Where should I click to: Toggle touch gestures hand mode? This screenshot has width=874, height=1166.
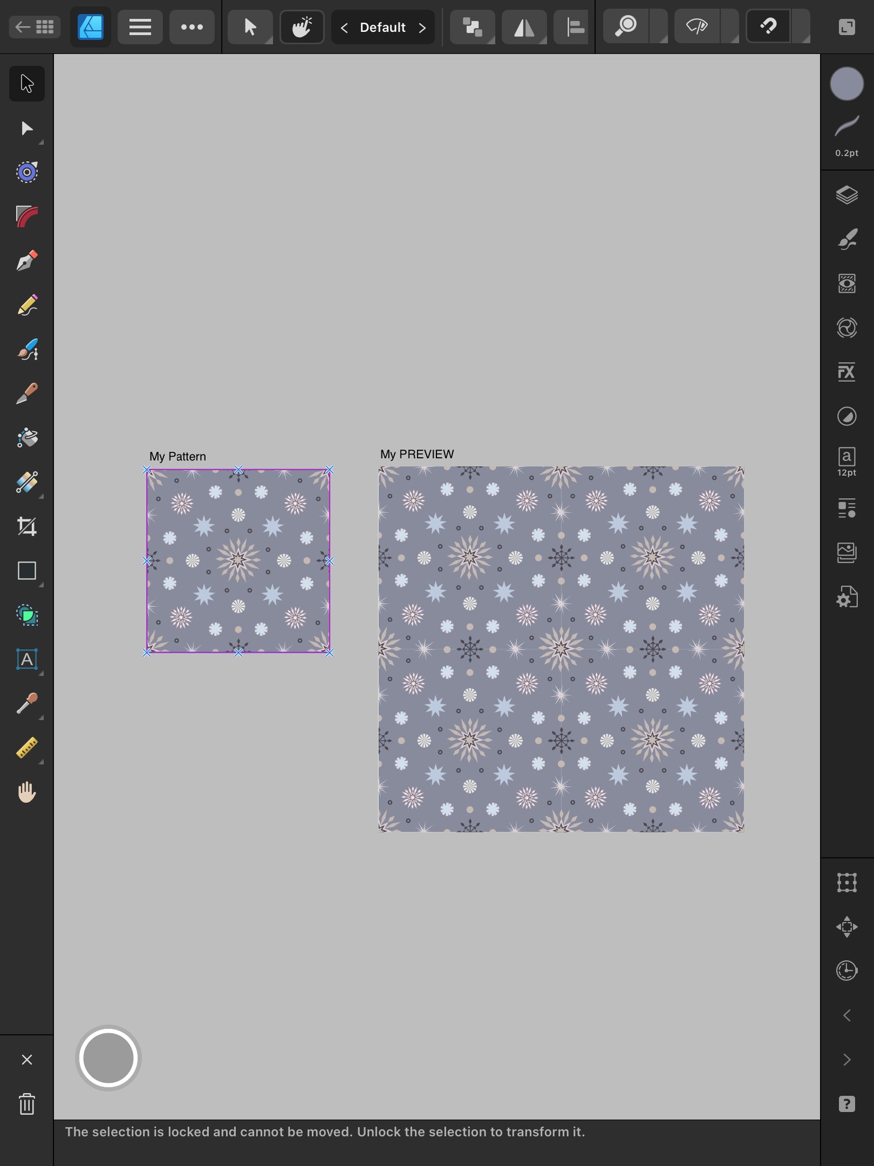pyautogui.click(x=302, y=27)
